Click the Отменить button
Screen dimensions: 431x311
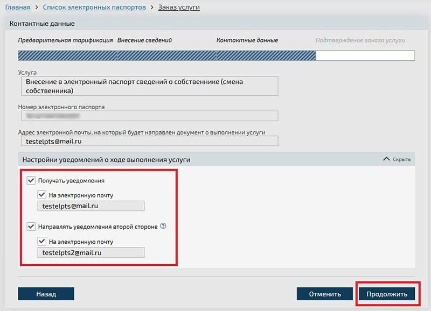325,294
